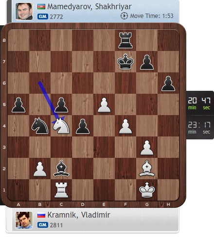Select the white pawn on e5

tap(104, 105)
